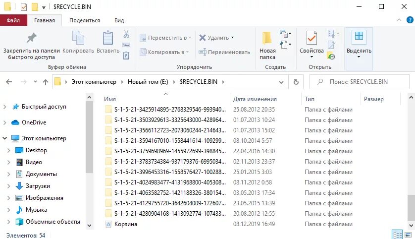
Task: Go up one folder level arrow
Action: 46,82
